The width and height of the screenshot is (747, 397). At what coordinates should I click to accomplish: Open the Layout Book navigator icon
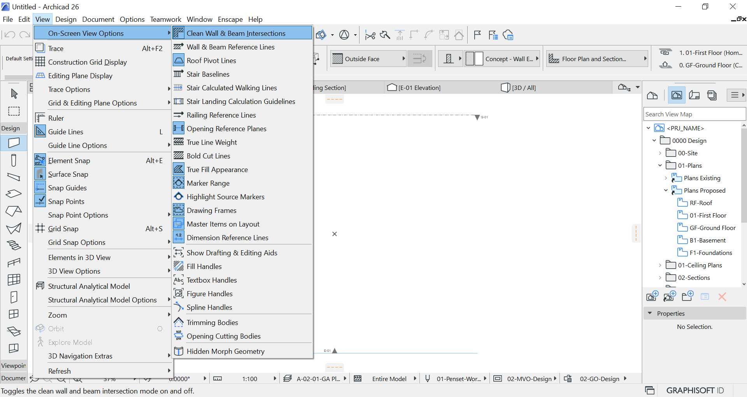pos(694,95)
